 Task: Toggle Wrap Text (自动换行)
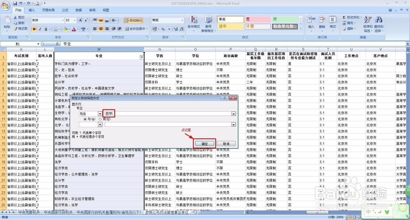coord(133,20)
